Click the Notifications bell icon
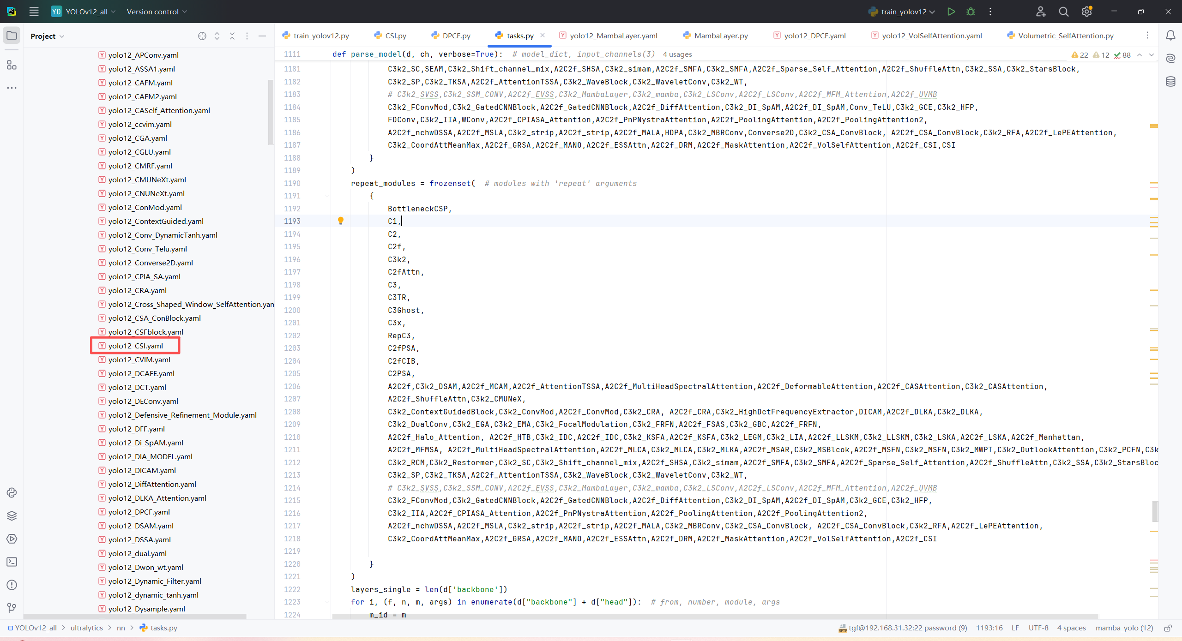Image resolution: width=1182 pixels, height=641 pixels. click(1170, 36)
